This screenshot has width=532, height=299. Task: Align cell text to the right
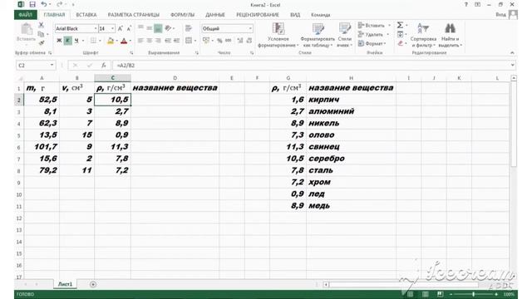click(x=158, y=41)
